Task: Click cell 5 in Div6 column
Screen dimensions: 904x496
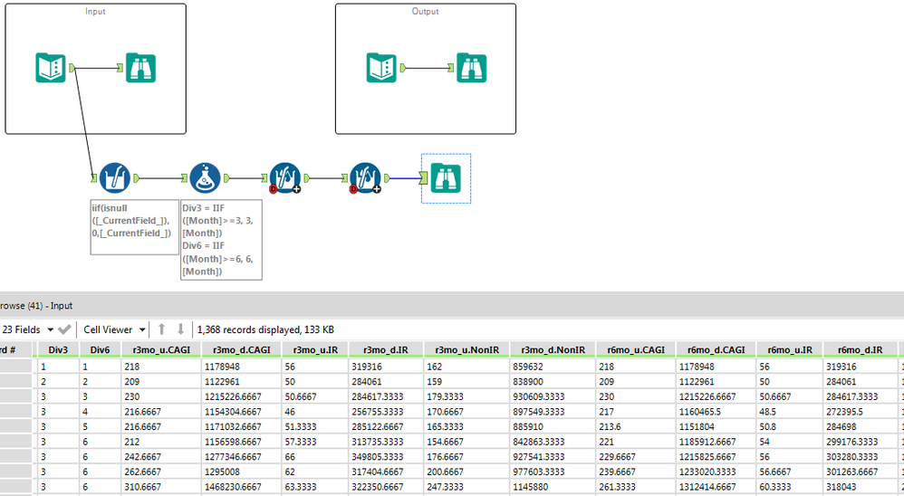Action: [101, 426]
